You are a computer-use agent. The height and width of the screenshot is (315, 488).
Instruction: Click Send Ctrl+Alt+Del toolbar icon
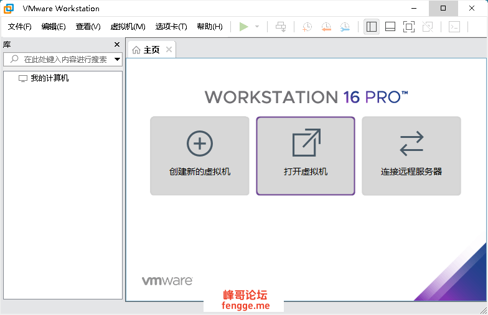[280, 27]
